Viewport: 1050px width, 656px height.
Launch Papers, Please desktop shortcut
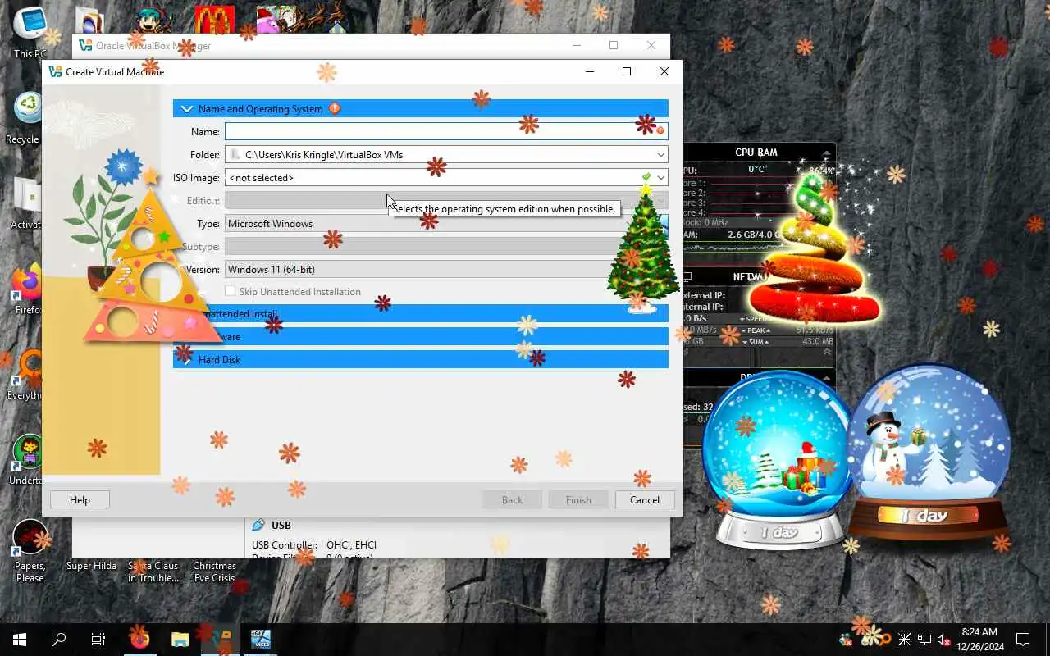click(x=30, y=549)
